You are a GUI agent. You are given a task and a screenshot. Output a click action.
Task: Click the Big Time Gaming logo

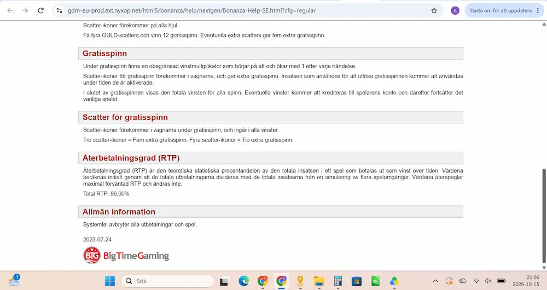pos(126,255)
